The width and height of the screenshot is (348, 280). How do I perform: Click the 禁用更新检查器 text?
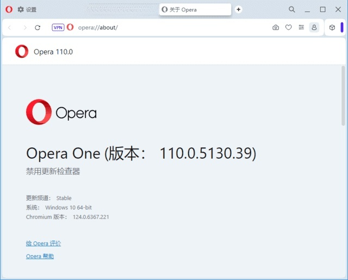coord(53,171)
